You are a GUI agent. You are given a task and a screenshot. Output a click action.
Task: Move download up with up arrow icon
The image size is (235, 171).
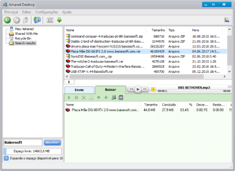(99, 98)
